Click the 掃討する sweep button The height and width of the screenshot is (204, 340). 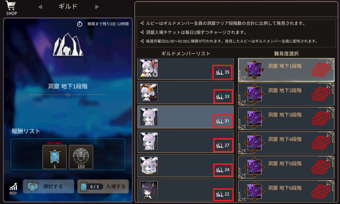pyautogui.click(x=48, y=186)
